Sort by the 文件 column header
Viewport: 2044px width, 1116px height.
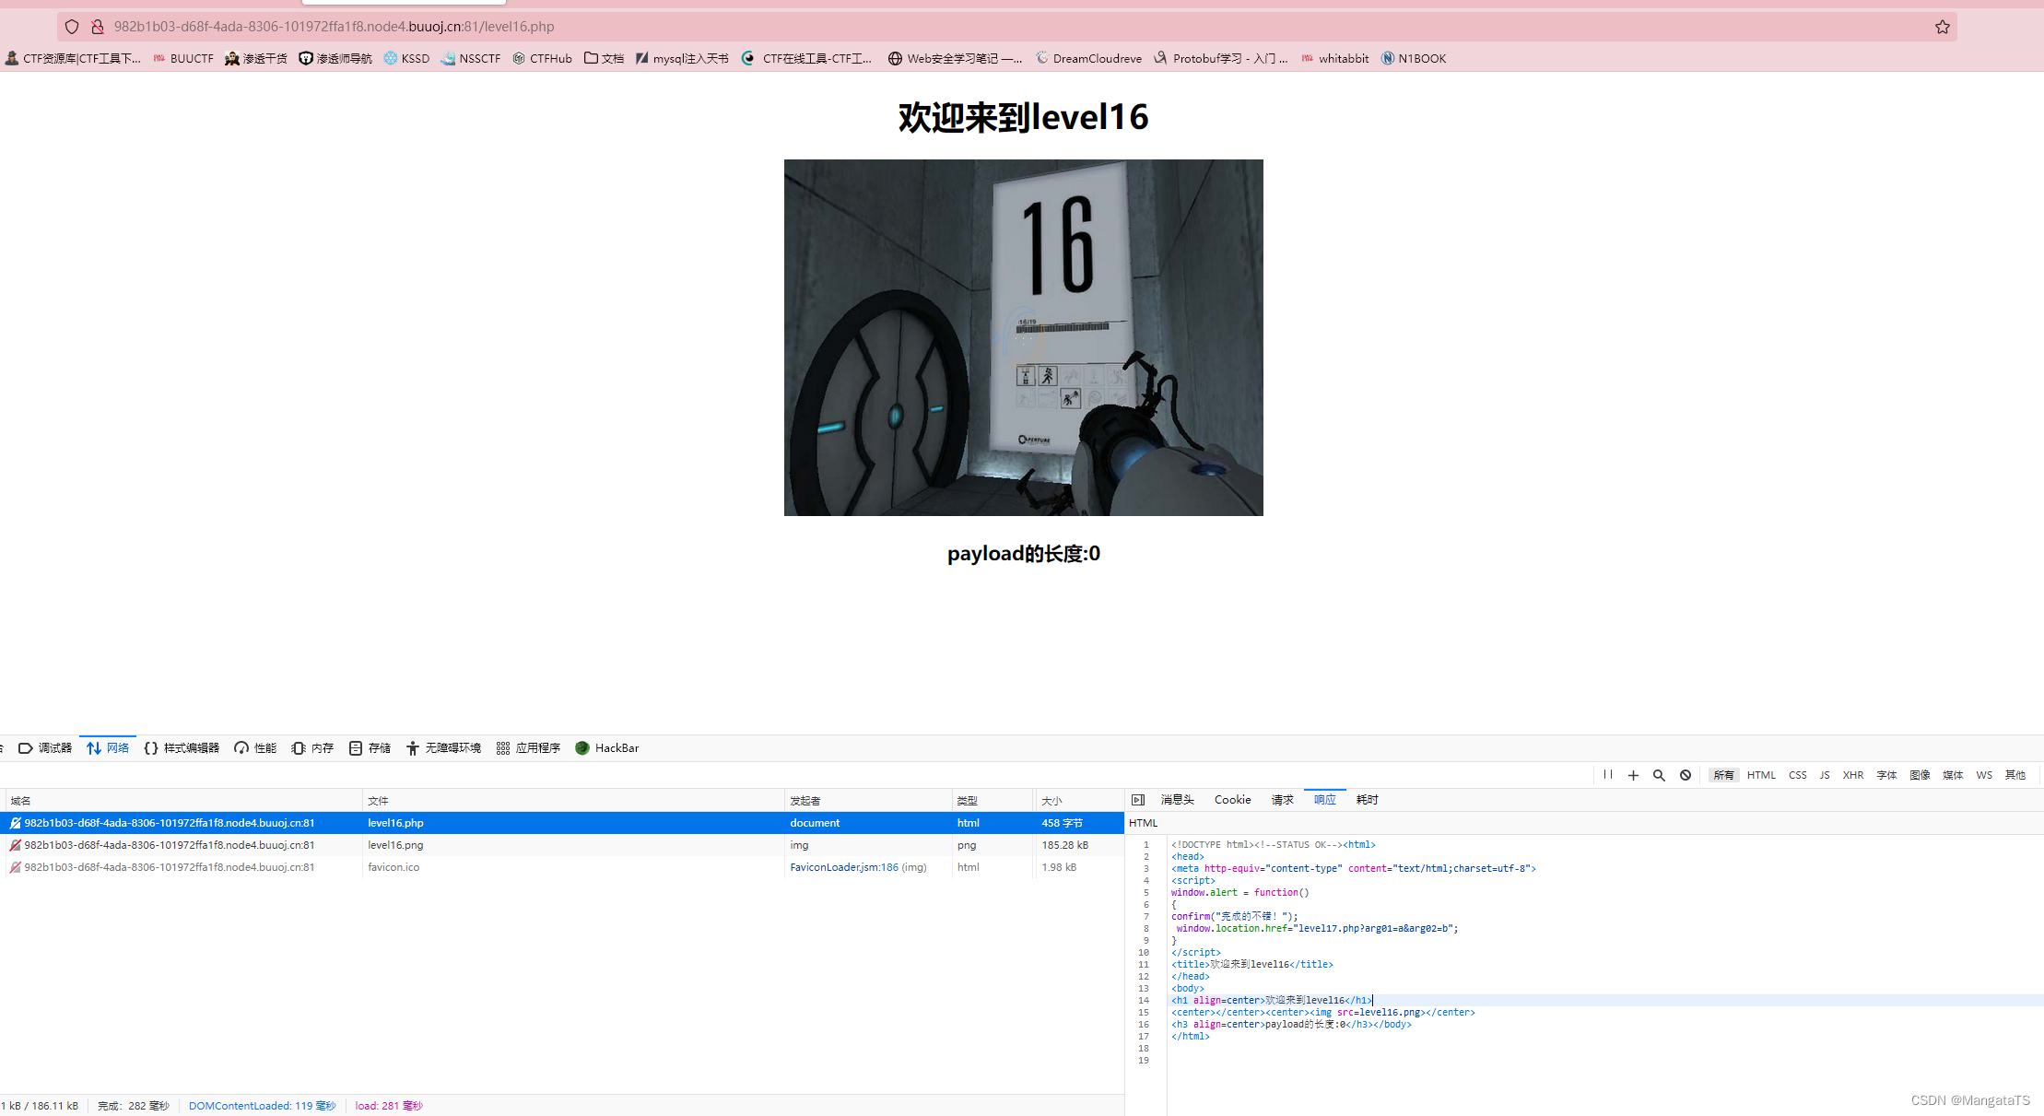[x=573, y=801]
